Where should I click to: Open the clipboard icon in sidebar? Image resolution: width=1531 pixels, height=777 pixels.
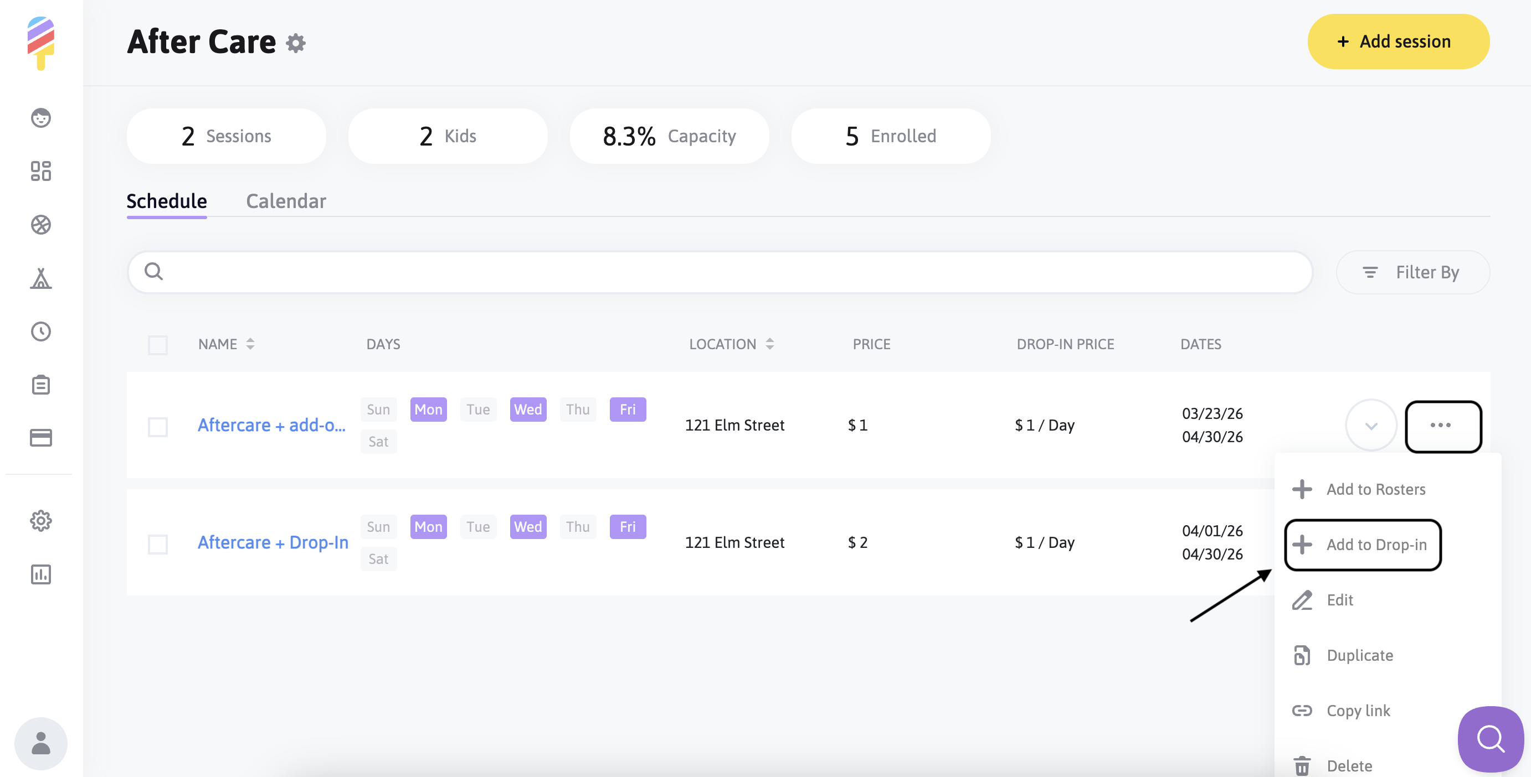pos(41,385)
